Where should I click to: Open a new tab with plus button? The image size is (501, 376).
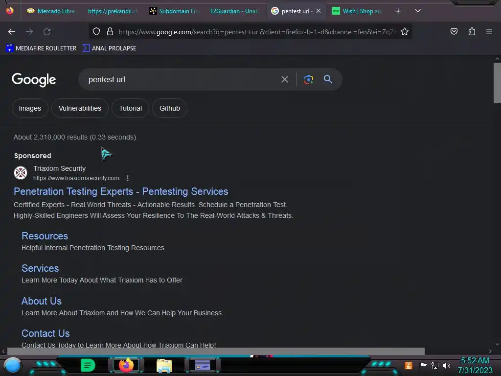click(398, 11)
